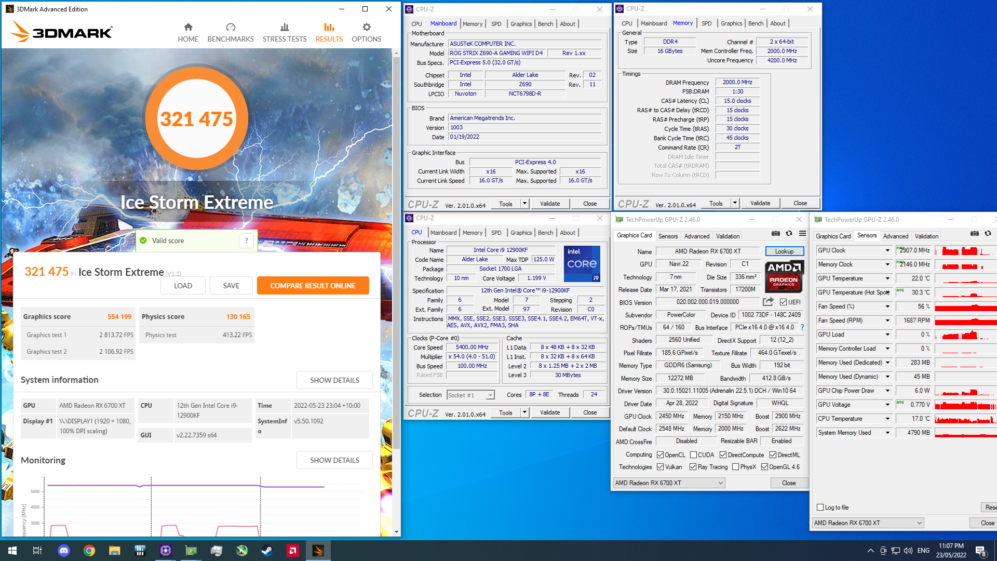Click the 3DMark vertical scrollbar
This screenshot has height=561, width=997.
[396, 252]
